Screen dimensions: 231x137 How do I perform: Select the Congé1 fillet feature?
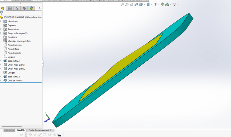point(11,72)
